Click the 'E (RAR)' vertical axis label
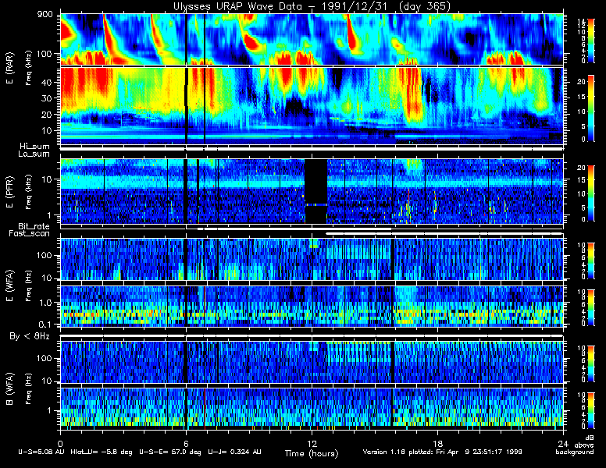The width and height of the screenshot is (606, 468). click(9, 68)
